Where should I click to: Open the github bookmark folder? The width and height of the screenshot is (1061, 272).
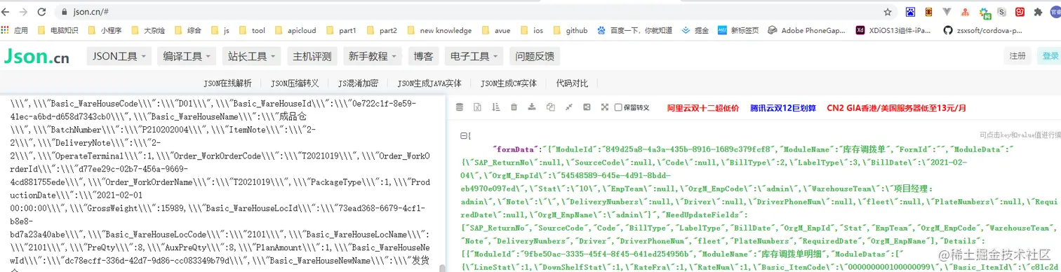(570, 30)
